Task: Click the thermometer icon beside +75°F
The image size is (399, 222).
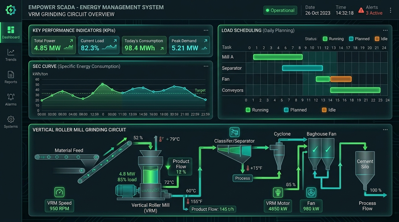Action: point(248,168)
